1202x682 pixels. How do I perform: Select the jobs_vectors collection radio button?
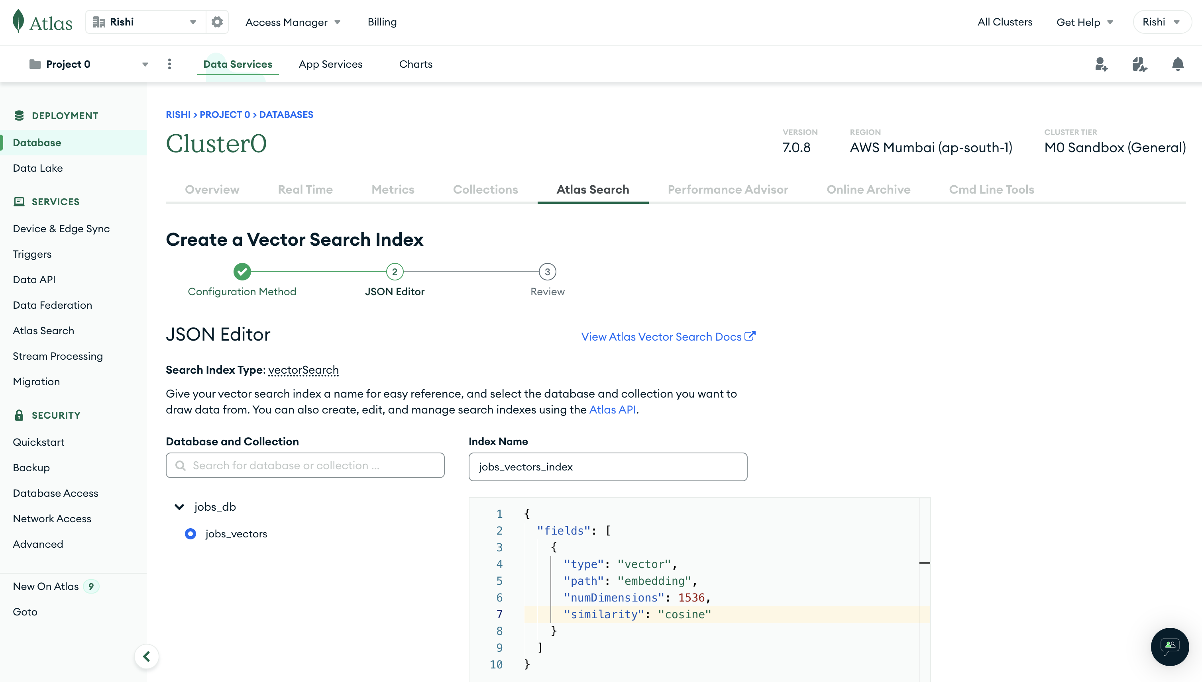point(190,533)
